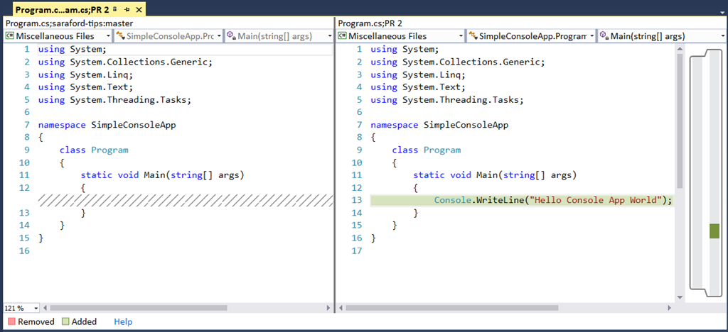Click the hatched removed-line placeholder in left pane
The height and width of the screenshot is (332, 728).
click(185, 200)
